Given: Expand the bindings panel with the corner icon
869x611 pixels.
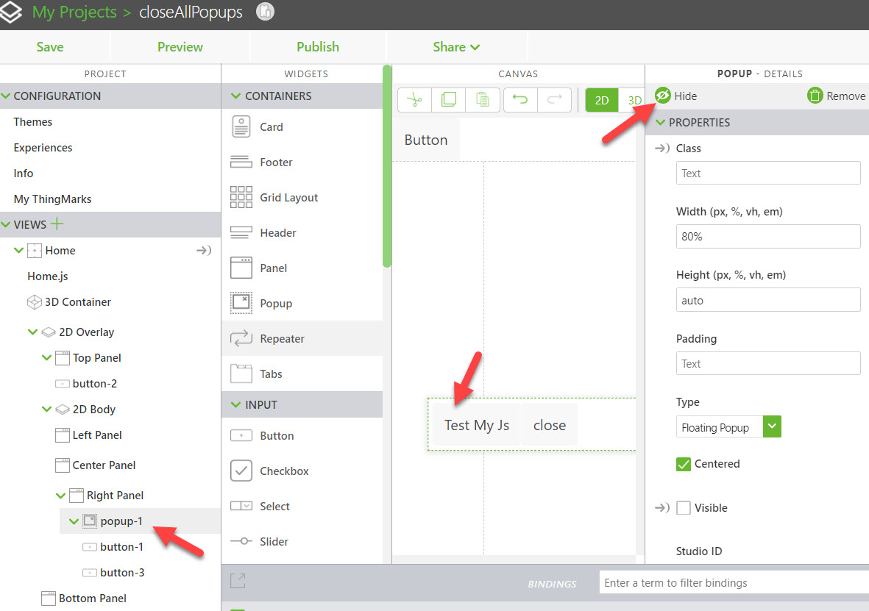Looking at the screenshot, I should (237, 580).
